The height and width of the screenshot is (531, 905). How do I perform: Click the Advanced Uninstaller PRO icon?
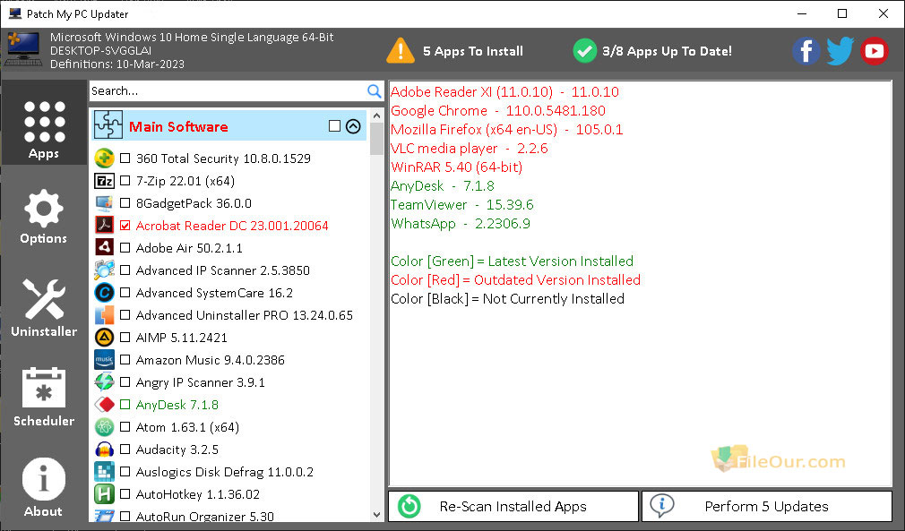(x=104, y=315)
